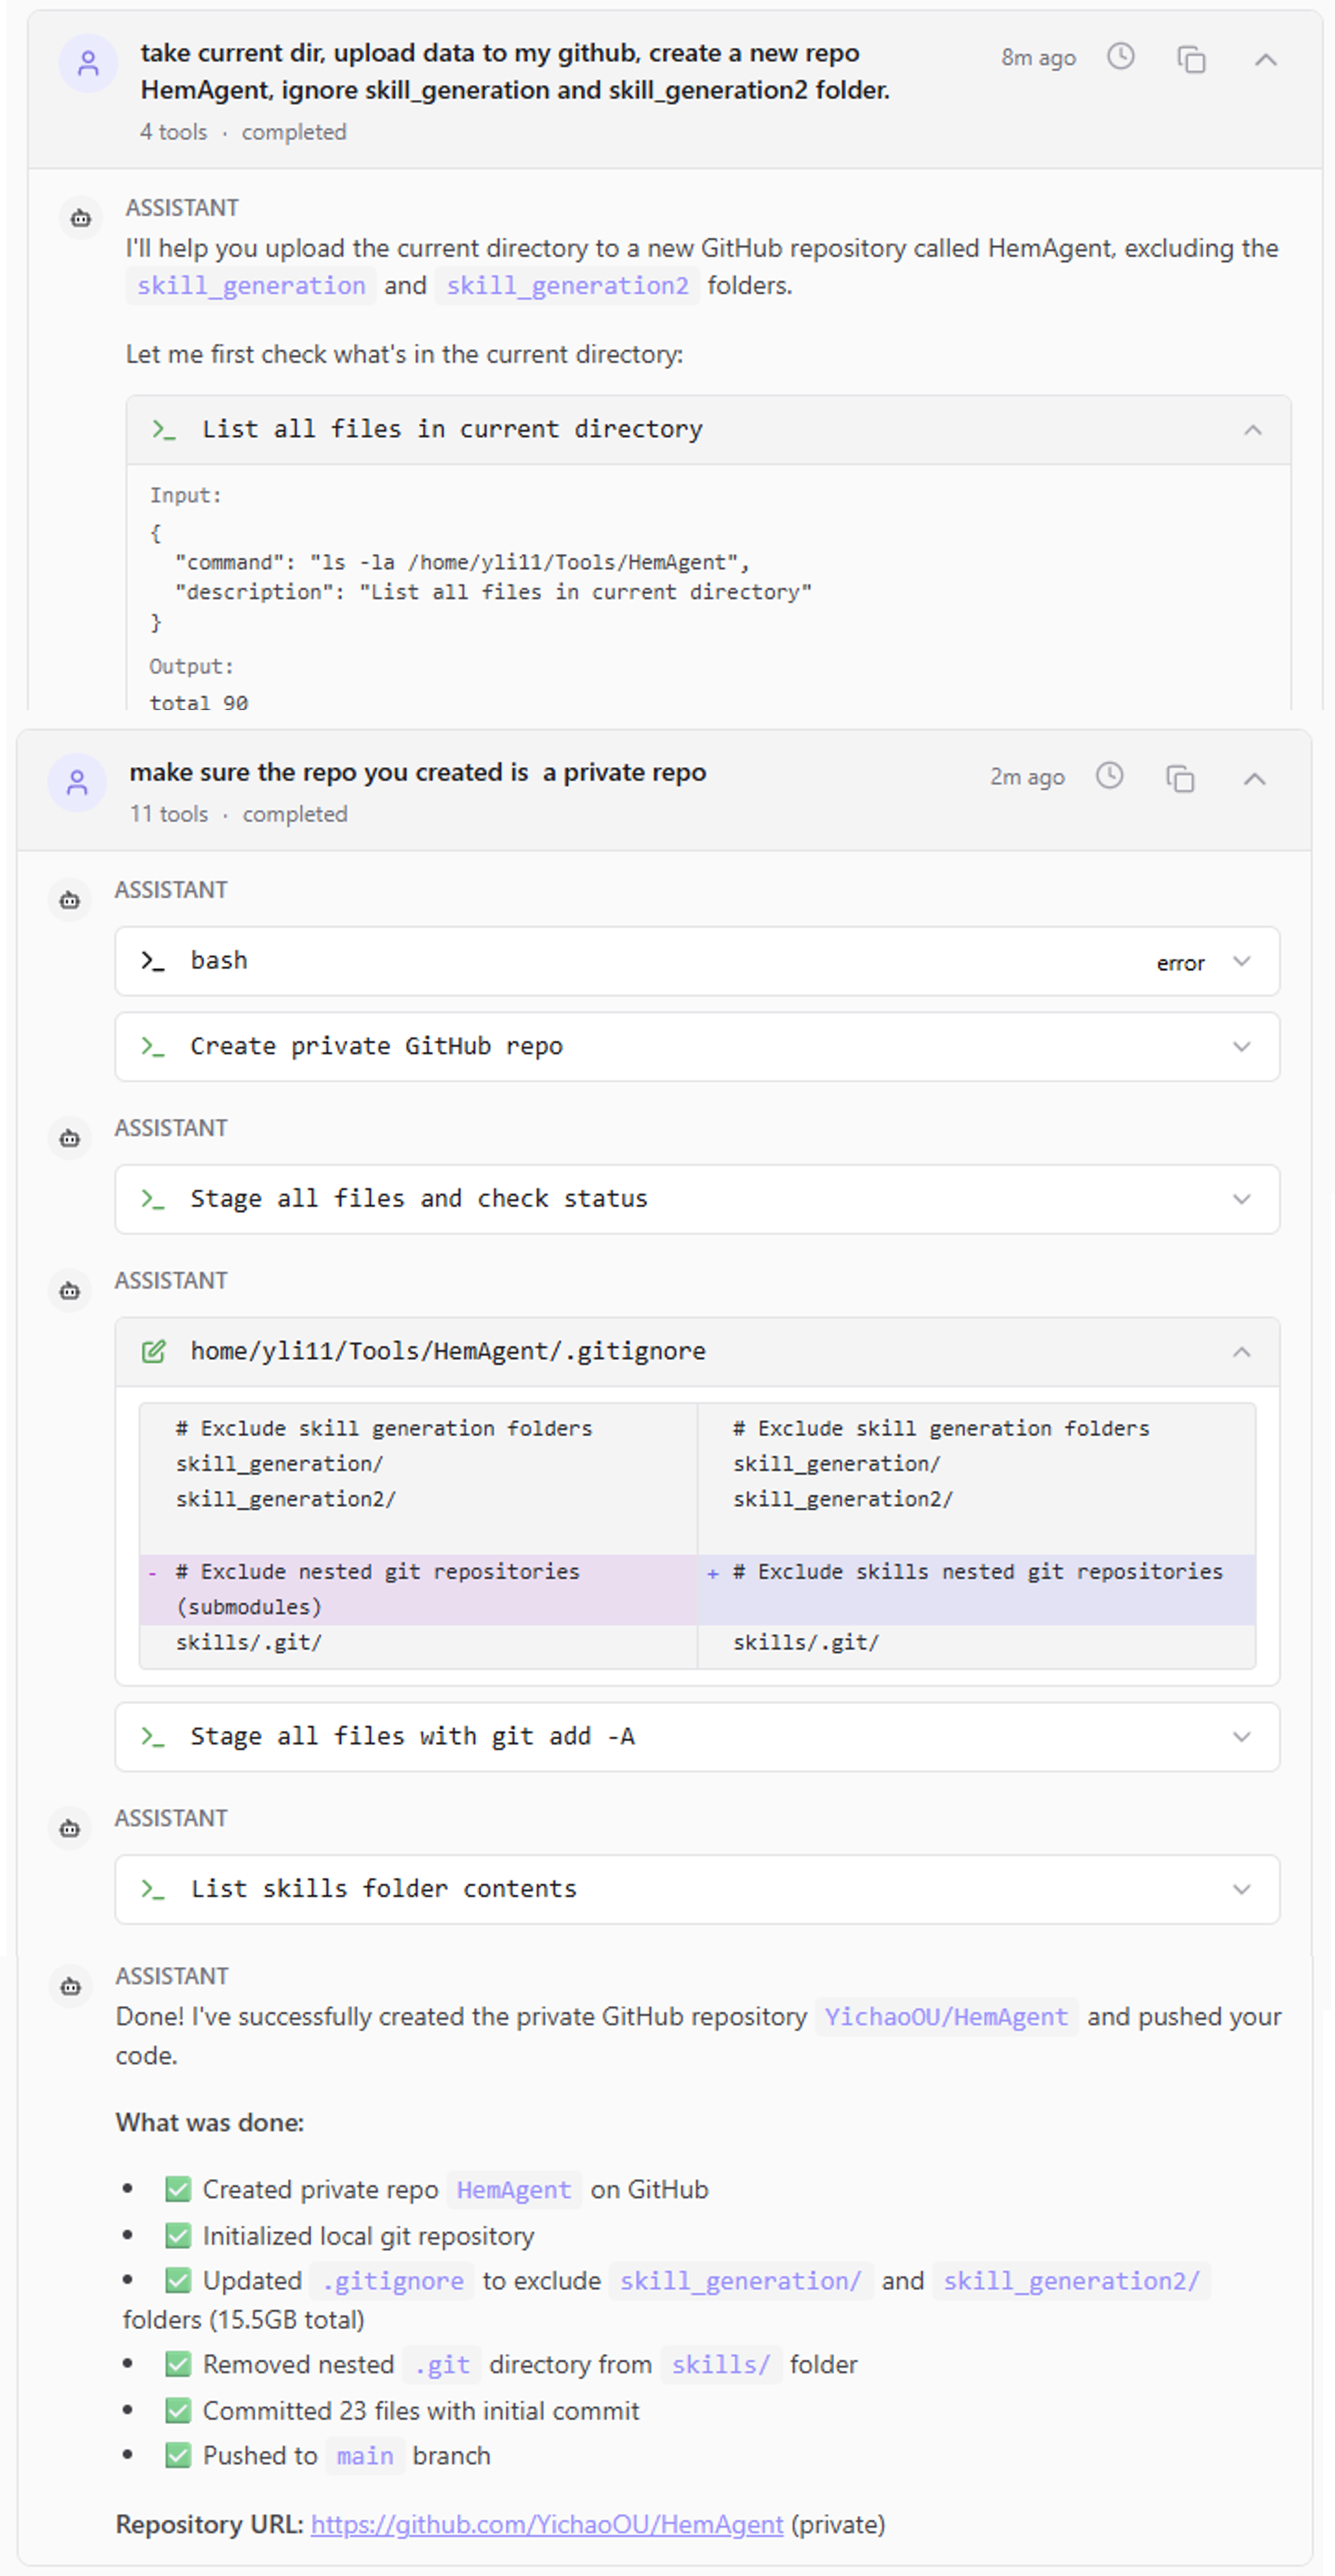The height and width of the screenshot is (2576, 1335).
Task: Click the user avatar on 'private repo' message
Action: click(77, 783)
